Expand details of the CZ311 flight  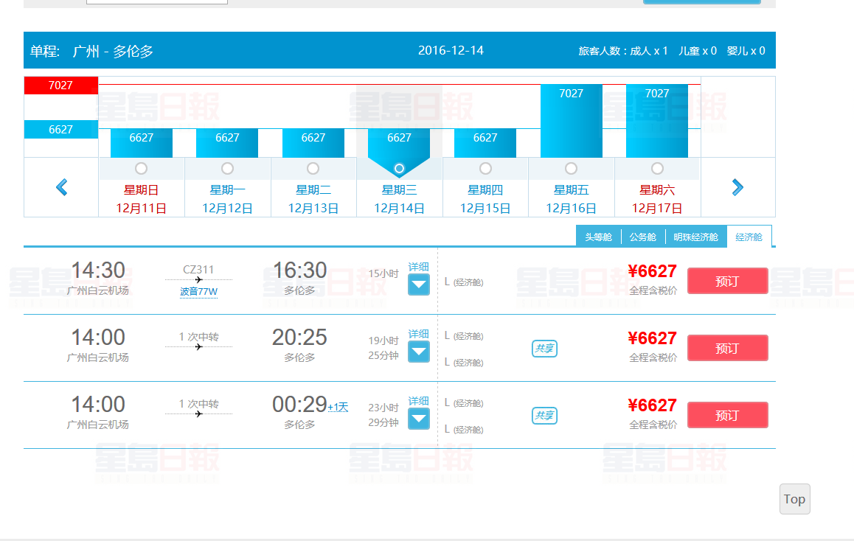[x=419, y=285]
